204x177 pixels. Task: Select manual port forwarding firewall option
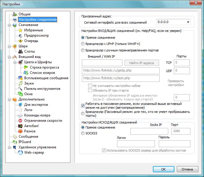coord(83,50)
